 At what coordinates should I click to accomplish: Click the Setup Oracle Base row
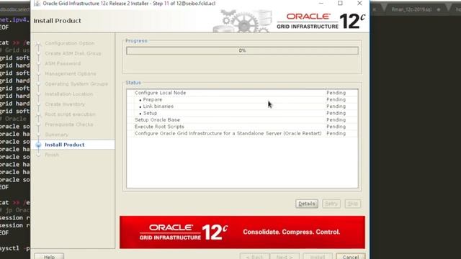pyautogui.click(x=242, y=120)
